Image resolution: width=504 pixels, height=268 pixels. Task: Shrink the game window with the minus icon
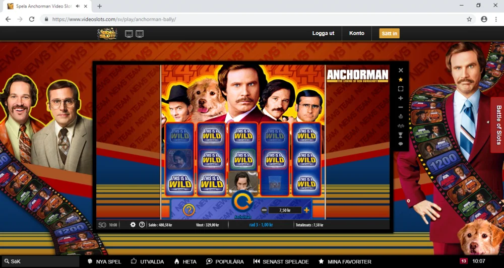pyautogui.click(x=401, y=107)
